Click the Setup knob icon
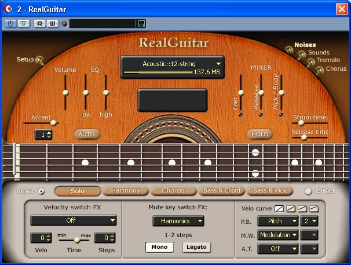The width and height of the screenshot is (351, 265). tap(39, 60)
